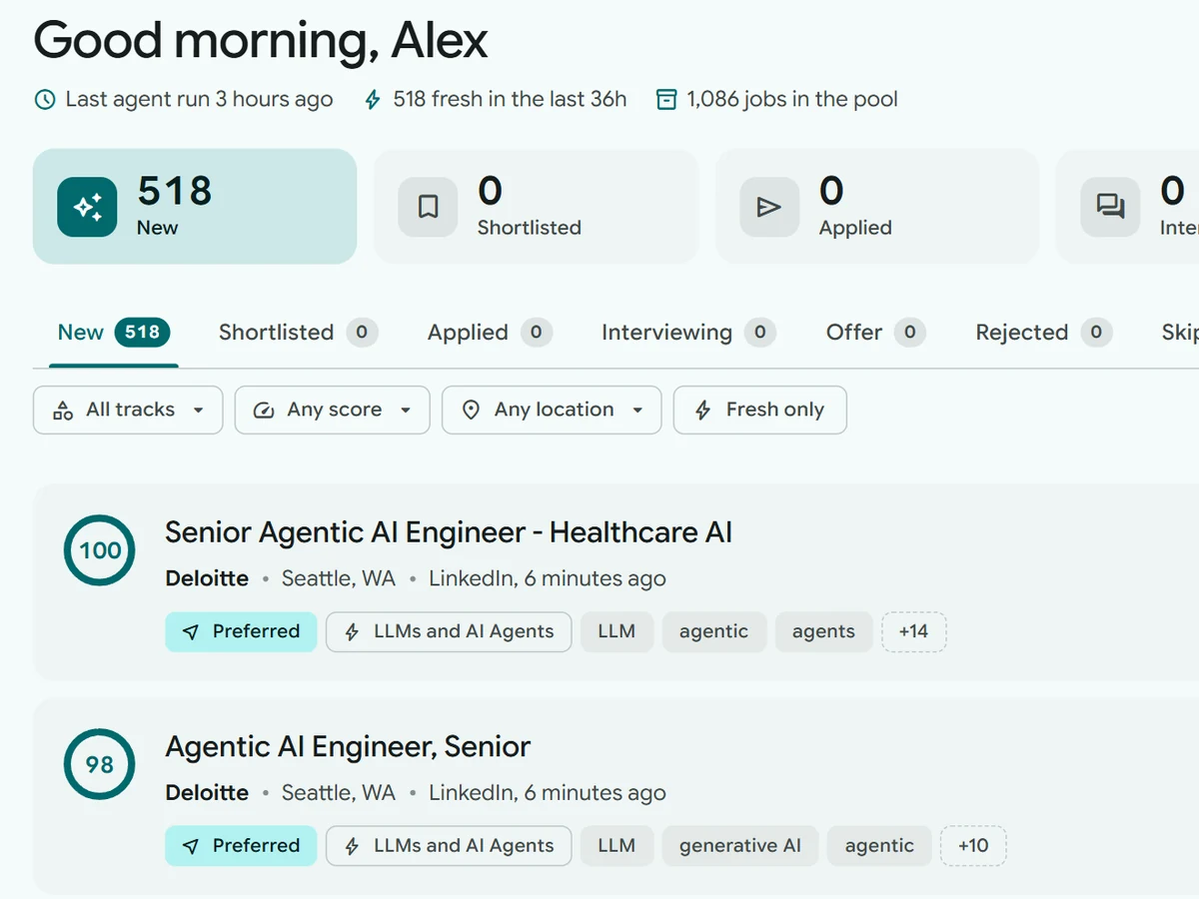Open the Agentic AI Engineer, Senior job
The height and width of the screenshot is (899, 1199).
[348, 746]
